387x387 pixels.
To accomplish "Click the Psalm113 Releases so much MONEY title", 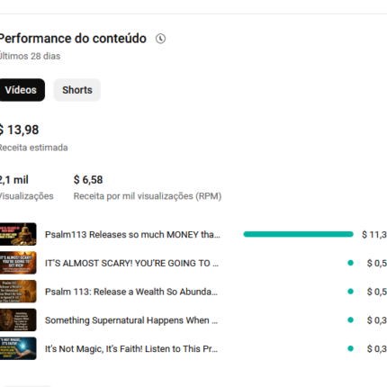I will [132, 235].
